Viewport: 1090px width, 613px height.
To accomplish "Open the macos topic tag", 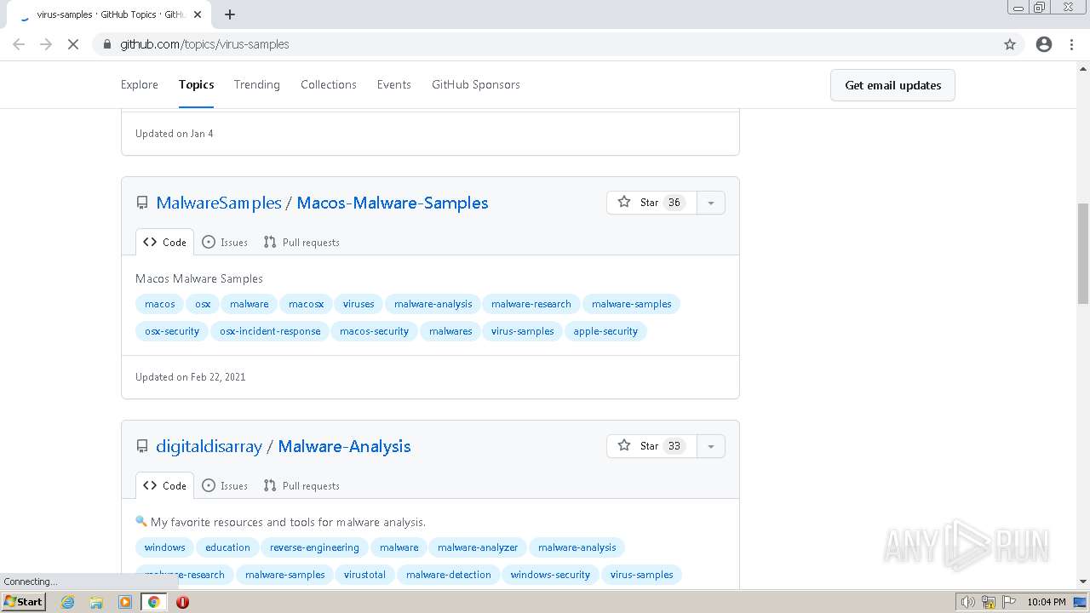I will 160,304.
